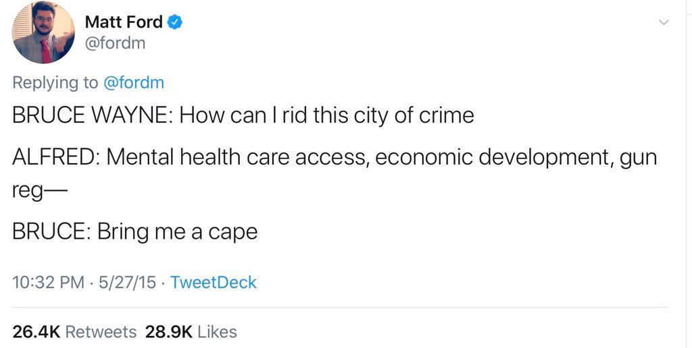View the 28.9K Likes list
This screenshot has width=692, height=348.
(x=192, y=332)
